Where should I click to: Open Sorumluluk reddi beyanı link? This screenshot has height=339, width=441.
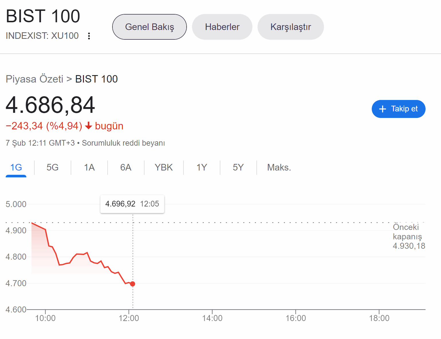click(x=123, y=143)
